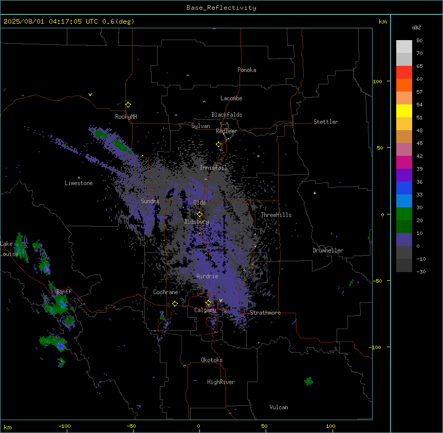443x433 pixels.
Task: Click the yellow diamond marker near Cochrane
Action: tap(175, 303)
